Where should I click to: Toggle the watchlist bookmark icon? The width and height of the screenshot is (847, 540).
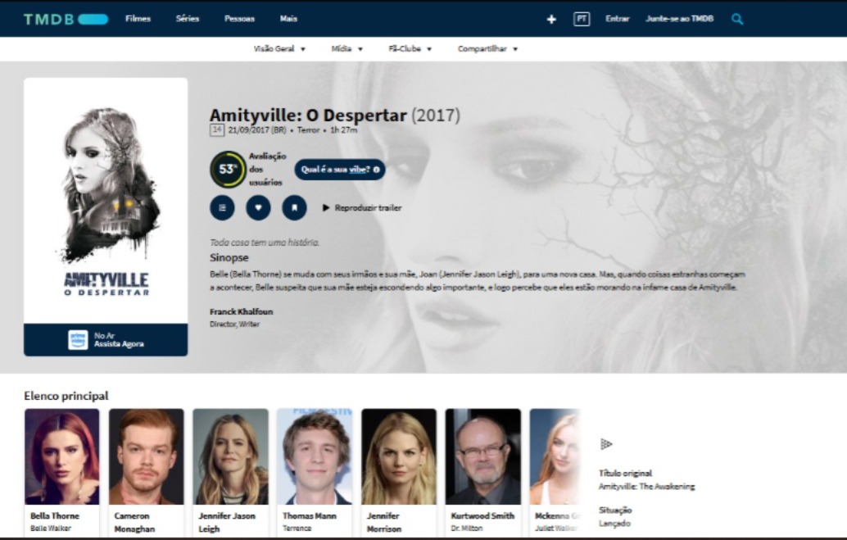tap(294, 208)
